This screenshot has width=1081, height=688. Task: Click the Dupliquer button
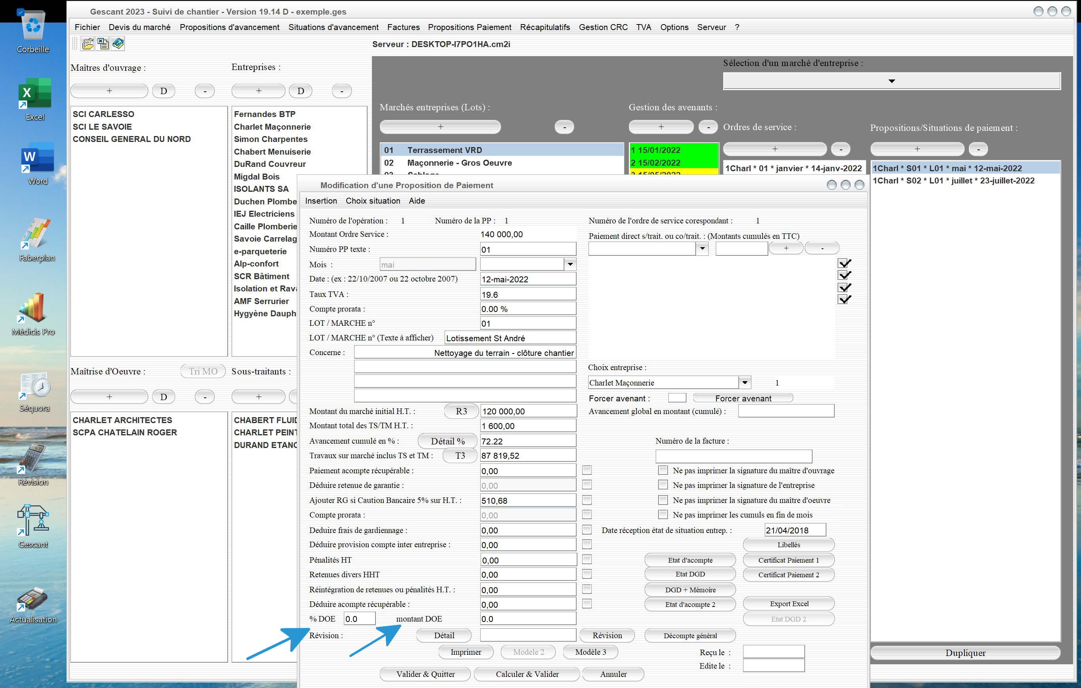(965, 652)
